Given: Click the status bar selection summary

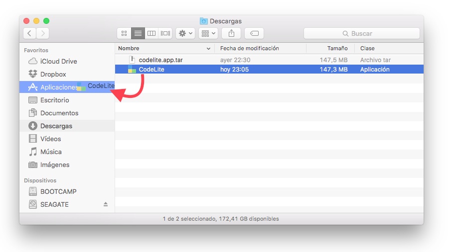Looking at the screenshot, I should coord(221,219).
